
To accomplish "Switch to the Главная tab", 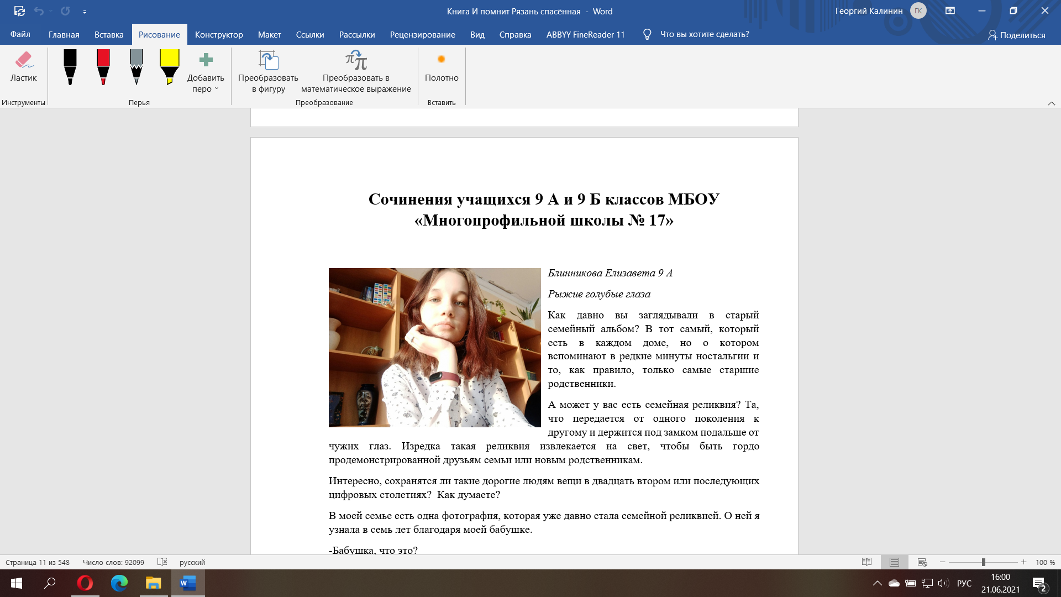I will tap(64, 34).
